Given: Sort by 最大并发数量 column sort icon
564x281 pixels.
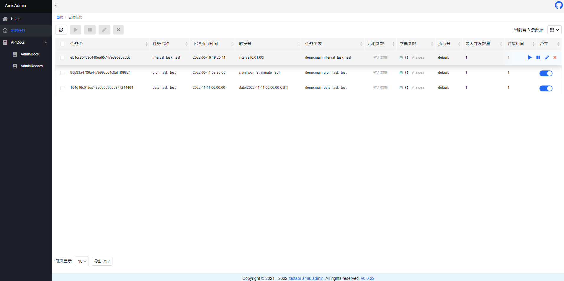Looking at the screenshot, I should (501, 44).
